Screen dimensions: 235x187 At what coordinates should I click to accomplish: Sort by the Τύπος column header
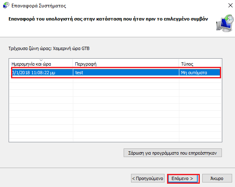point(200,64)
